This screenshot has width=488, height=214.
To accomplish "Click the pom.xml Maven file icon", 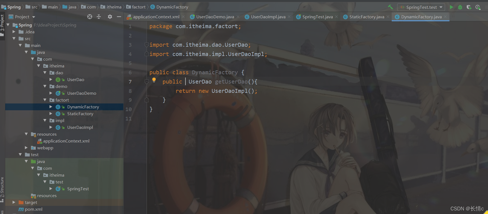I will [x=21, y=209].
